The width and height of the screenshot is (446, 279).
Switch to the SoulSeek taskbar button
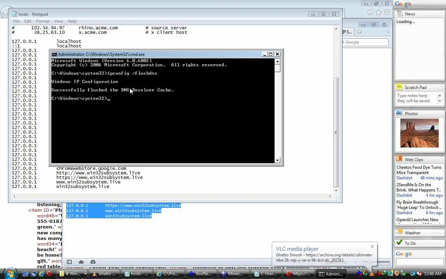(x=202, y=274)
